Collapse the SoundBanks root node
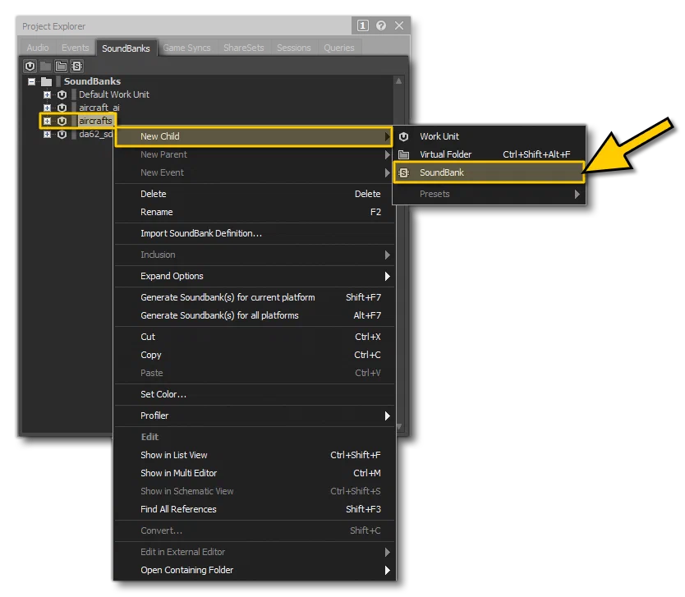 31,81
